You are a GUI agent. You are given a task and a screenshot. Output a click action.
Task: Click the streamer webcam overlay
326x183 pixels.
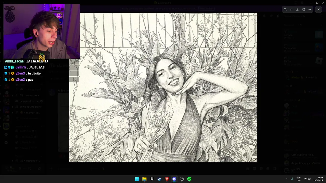pos(42,32)
